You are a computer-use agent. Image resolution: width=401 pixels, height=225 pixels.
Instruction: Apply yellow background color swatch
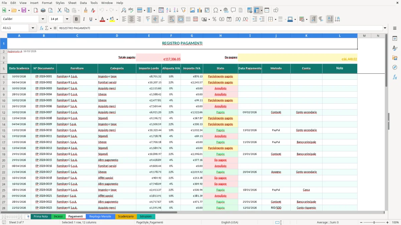(112, 19)
